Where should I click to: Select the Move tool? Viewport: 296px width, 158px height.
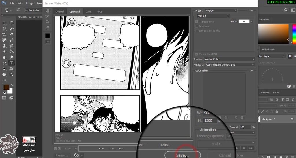tap(4, 23)
